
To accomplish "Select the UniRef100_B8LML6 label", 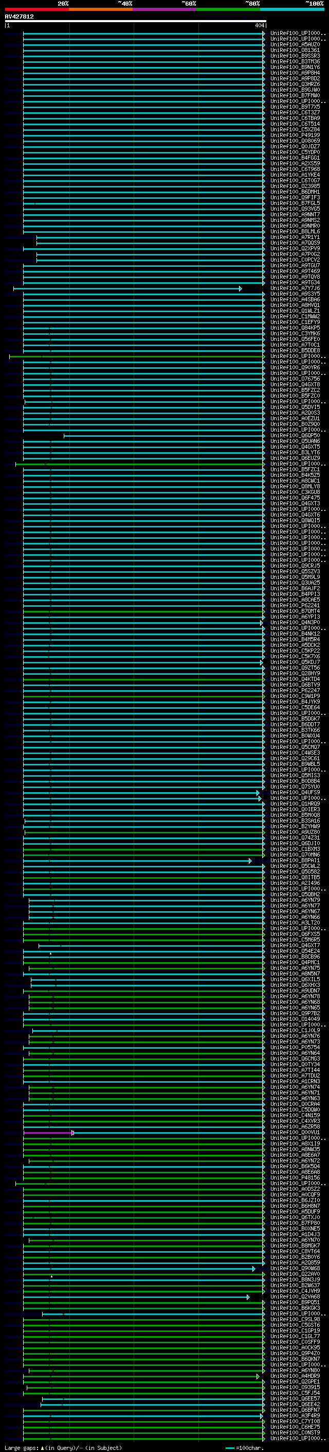I will (295, 231).
